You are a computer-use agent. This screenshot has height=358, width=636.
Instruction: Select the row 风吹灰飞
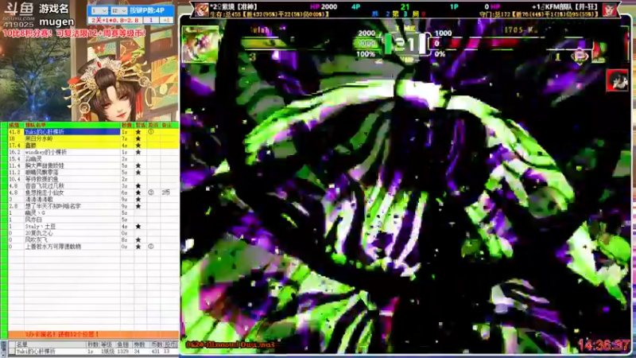94,239
